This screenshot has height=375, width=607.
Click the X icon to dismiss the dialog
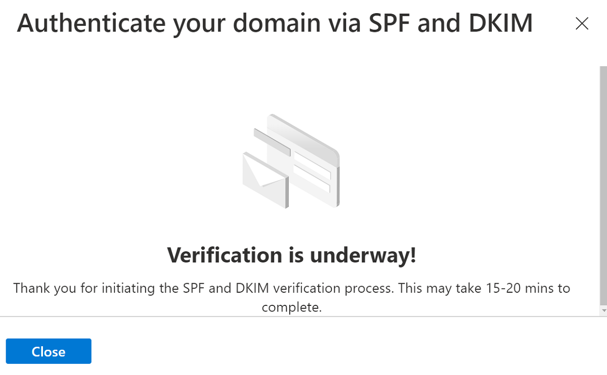pos(582,23)
